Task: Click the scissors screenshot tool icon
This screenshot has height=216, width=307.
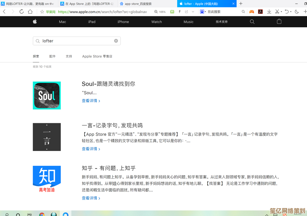Action: tap(277, 12)
